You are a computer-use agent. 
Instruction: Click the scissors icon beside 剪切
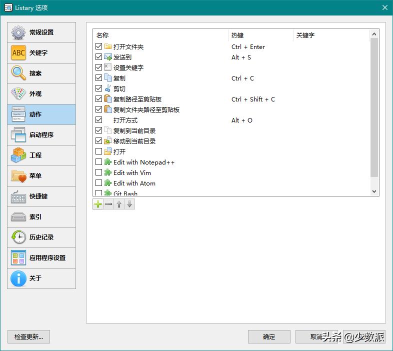pos(108,88)
